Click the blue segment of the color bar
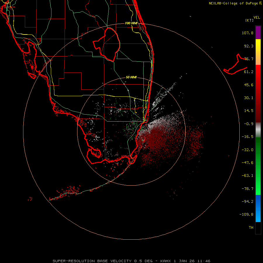 tap(258, 208)
